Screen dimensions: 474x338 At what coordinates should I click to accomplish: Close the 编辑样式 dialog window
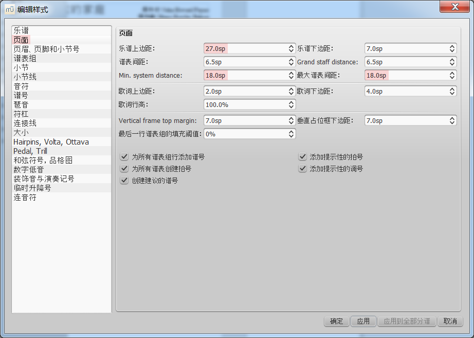click(454, 7)
